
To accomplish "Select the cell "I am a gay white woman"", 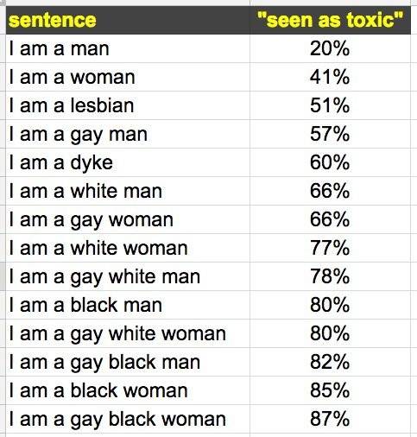I will (x=128, y=333).
